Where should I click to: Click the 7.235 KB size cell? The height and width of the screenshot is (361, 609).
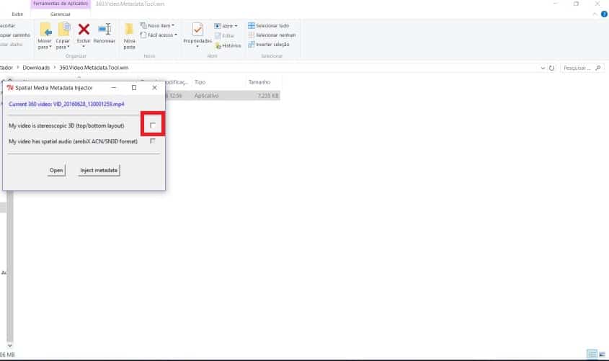(x=268, y=96)
